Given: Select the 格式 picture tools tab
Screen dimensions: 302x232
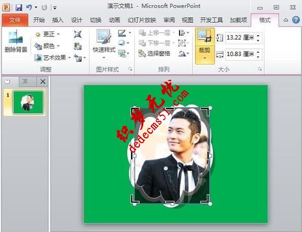Looking at the screenshot, I should pyautogui.click(x=265, y=20).
